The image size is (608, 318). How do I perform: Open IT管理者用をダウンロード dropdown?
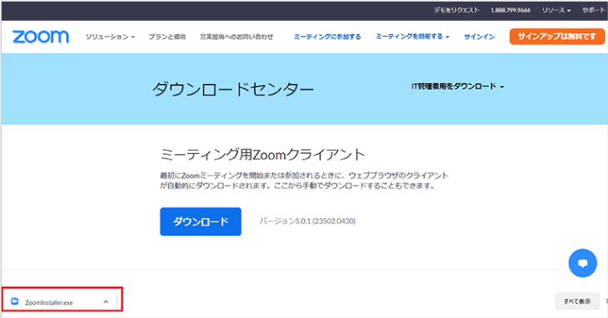click(x=457, y=87)
